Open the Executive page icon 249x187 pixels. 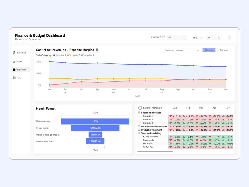pyautogui.click(x=14, y=53)
